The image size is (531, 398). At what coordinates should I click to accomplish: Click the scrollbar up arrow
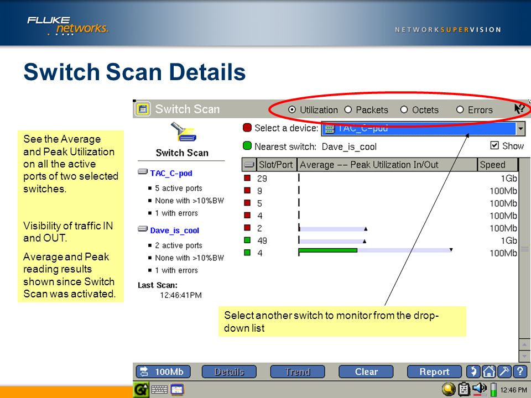[524, 345]
